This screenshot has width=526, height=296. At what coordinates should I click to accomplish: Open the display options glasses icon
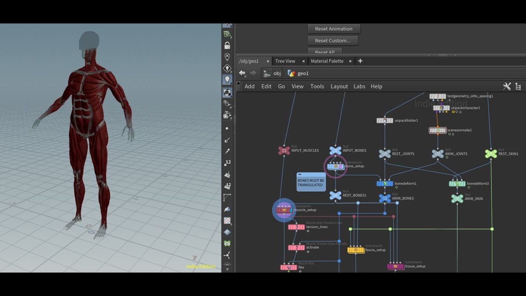click(x=227, y=104)
